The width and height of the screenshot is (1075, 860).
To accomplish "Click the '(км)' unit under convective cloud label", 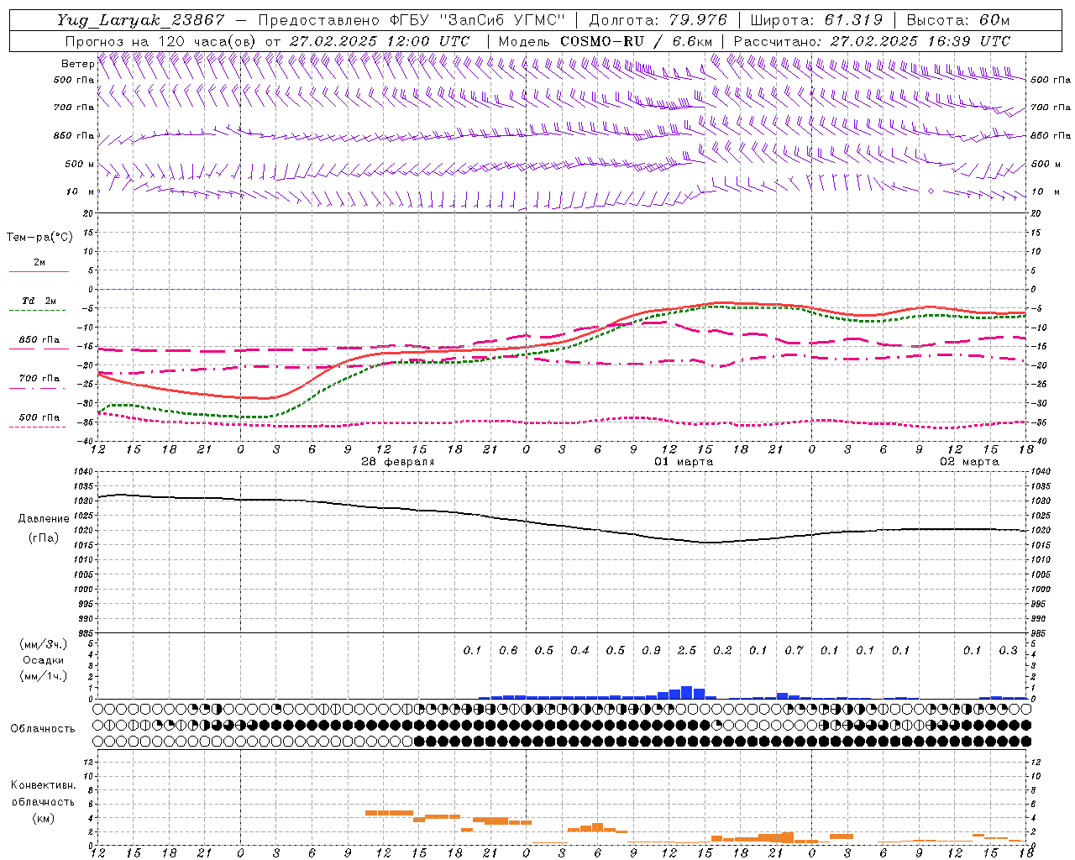I will [x=43, y=818].
